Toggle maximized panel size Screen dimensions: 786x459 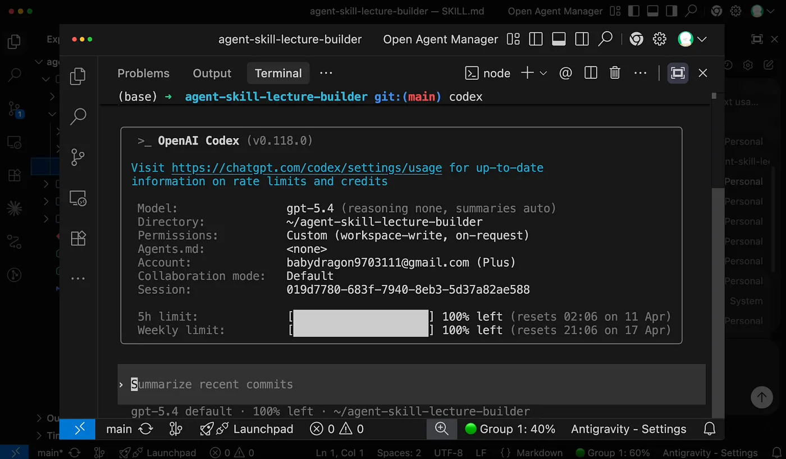pyautogui.click(x=678, y=73)
